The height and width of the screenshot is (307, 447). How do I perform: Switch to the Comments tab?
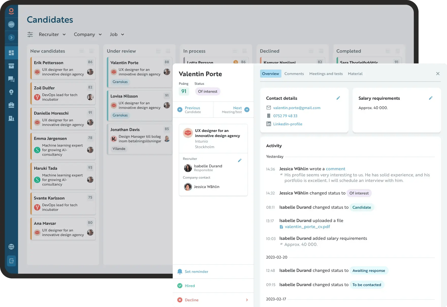[x=294, y=74]
